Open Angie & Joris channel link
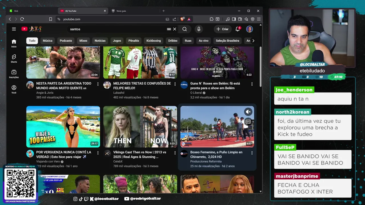The width and height of the screenshot is (365, 205). [x=44, y=93]
